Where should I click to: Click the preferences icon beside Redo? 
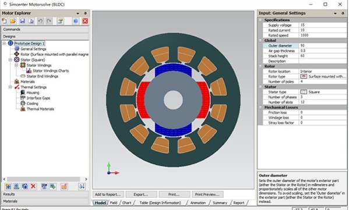click(60, 21)
